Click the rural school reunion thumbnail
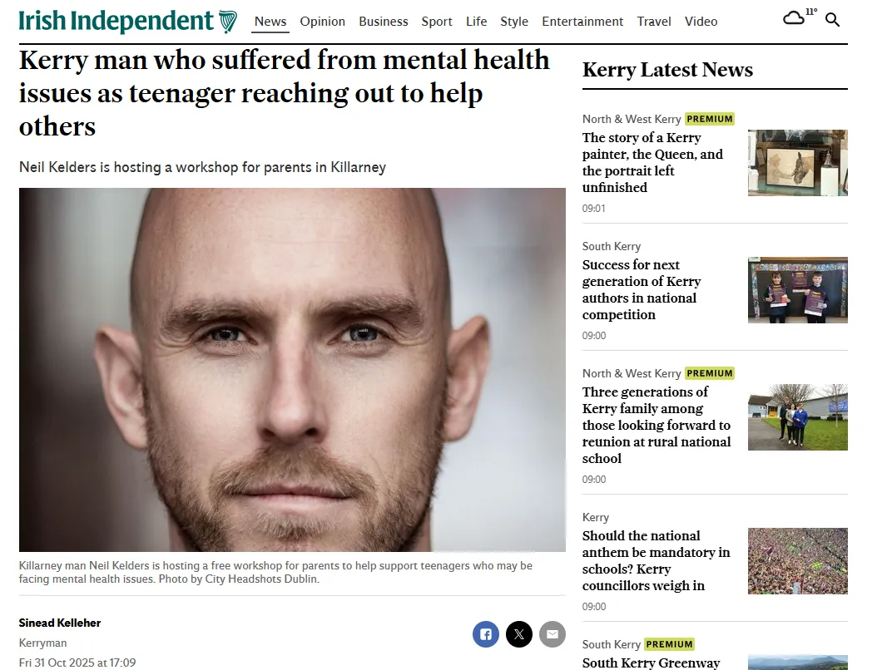The image size is (882, 670). click(x=798, y=417)
